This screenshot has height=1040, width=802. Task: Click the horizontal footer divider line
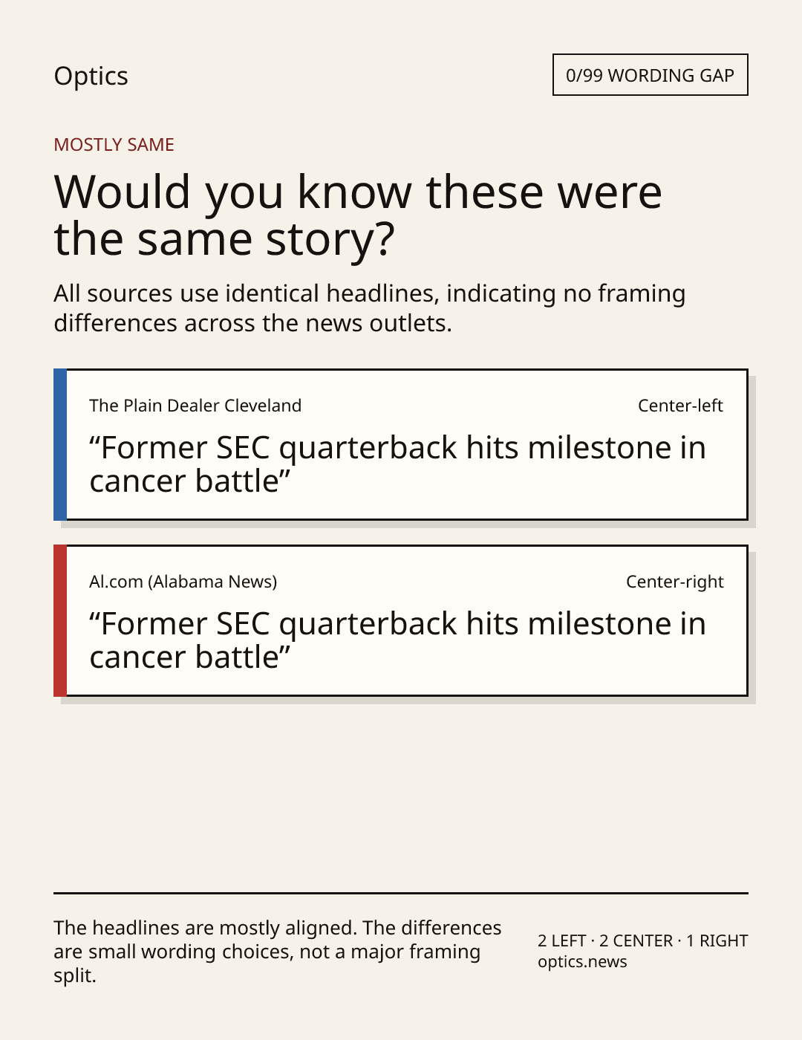pos(401,893)
